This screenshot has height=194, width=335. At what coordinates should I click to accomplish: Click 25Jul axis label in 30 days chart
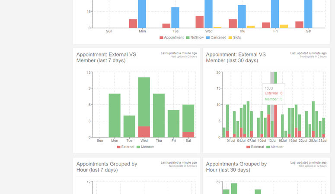tap(313, 141)
